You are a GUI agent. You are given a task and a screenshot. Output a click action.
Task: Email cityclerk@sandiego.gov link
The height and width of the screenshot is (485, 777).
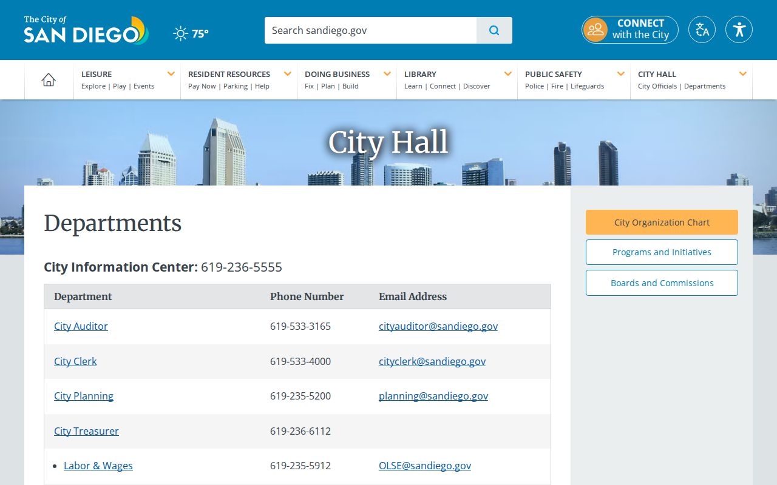point(432,361)
